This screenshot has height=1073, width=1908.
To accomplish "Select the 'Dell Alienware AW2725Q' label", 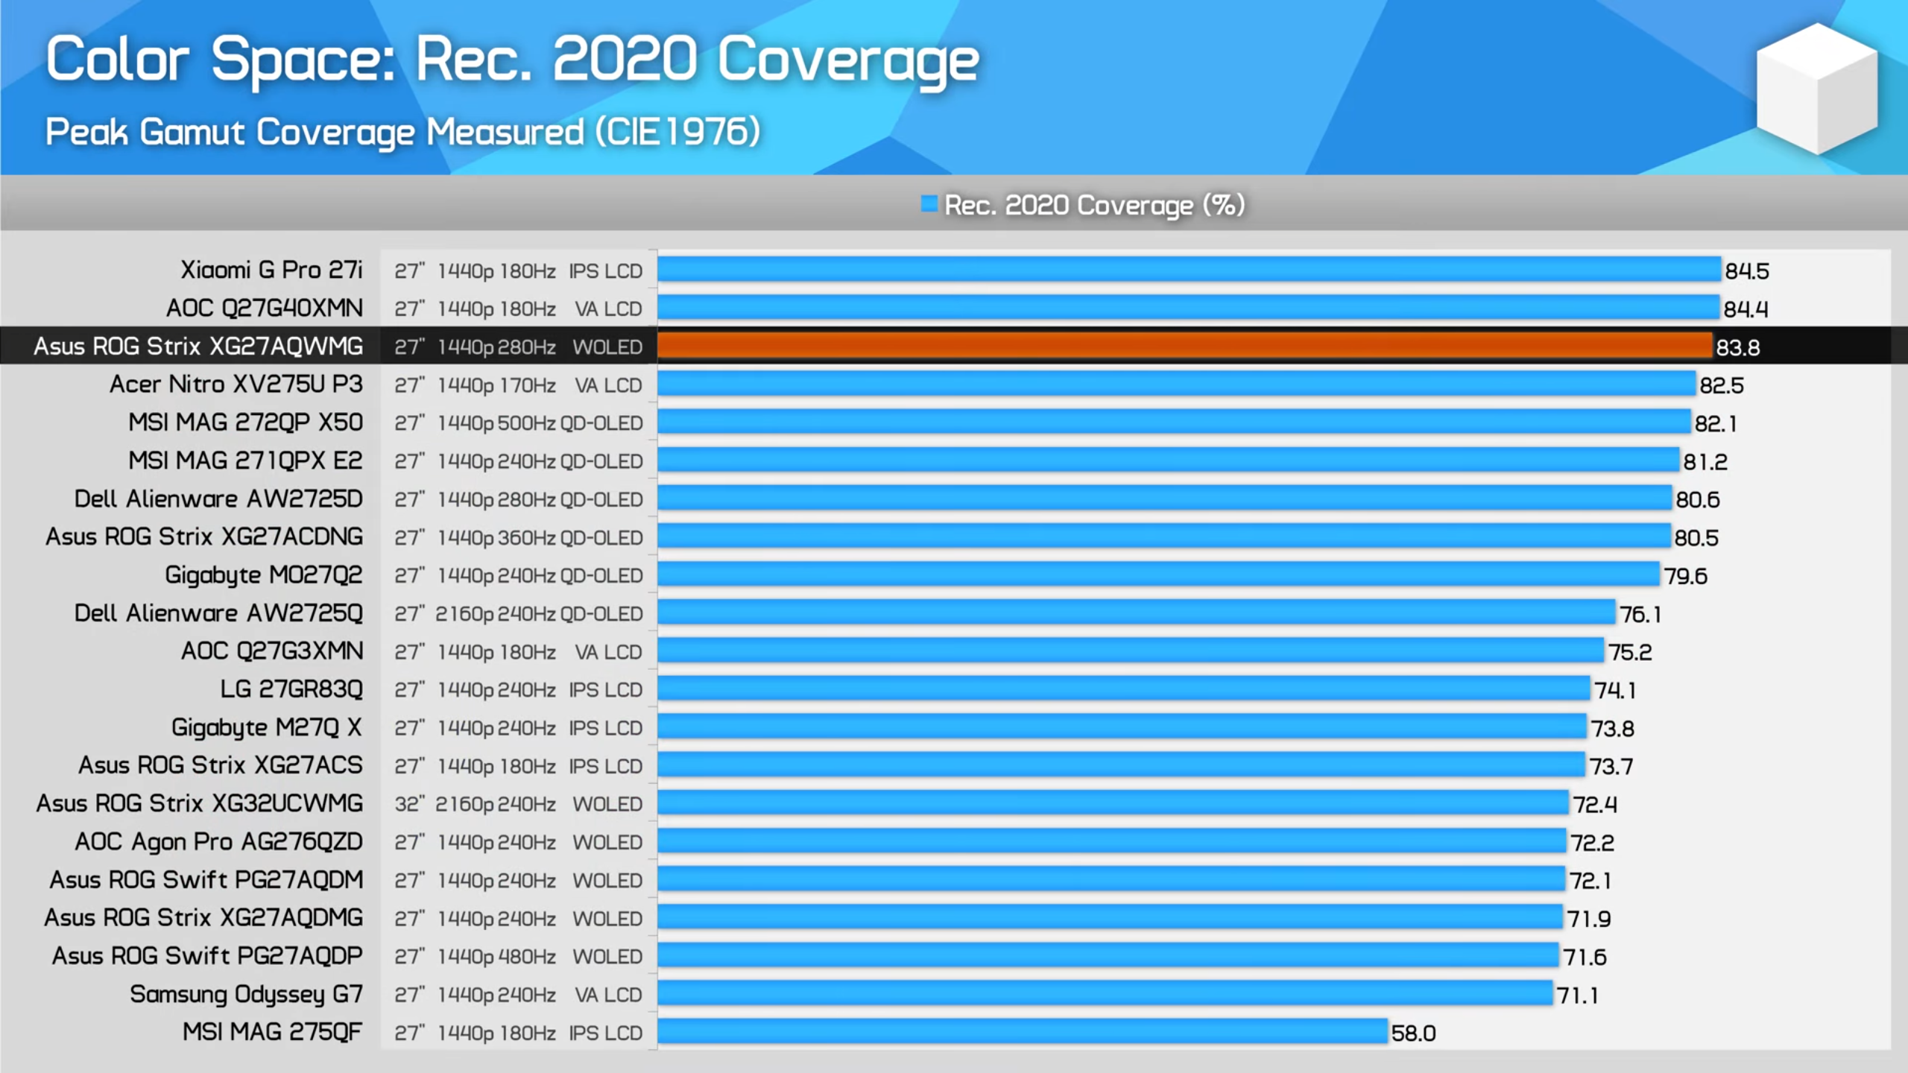I will [218, 613].
